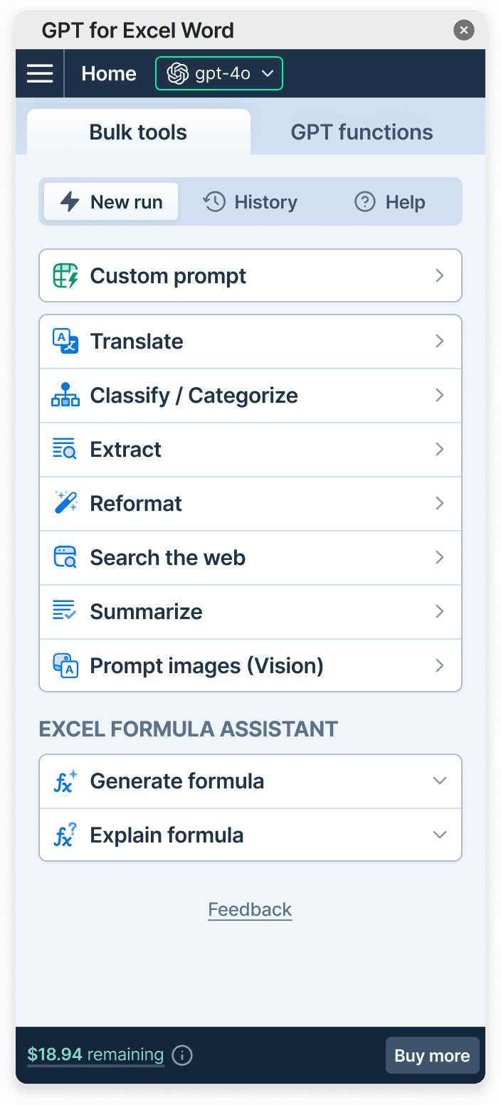Click the Summarize checklist icon
Image resolution: width=501 pixels, height=1105 pixels.
tap(65, 612)
